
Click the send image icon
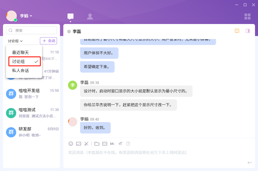tap(79, 144)
